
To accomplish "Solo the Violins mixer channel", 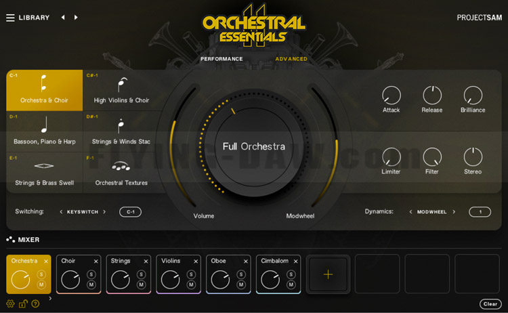I will point(191,274).
